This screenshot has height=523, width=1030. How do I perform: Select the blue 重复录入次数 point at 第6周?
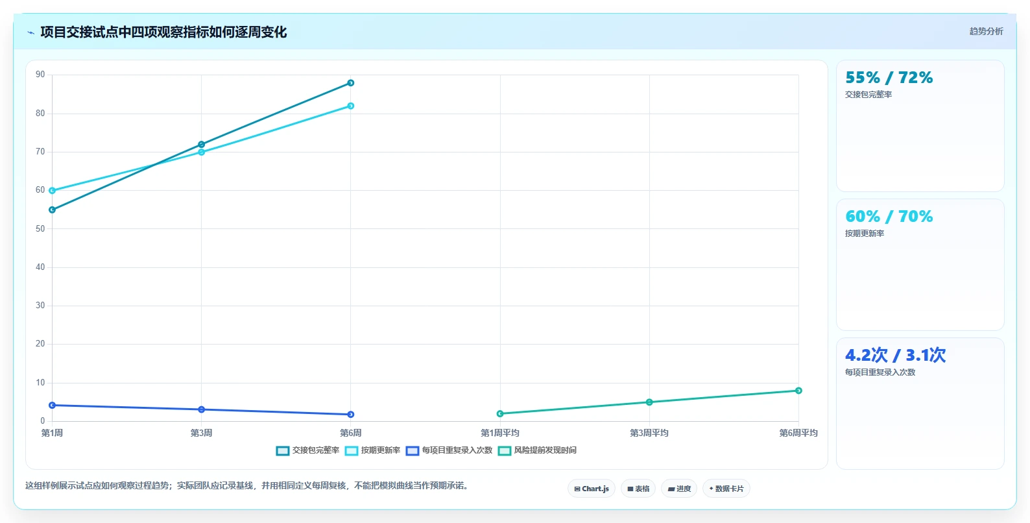[x=351, y=415]
